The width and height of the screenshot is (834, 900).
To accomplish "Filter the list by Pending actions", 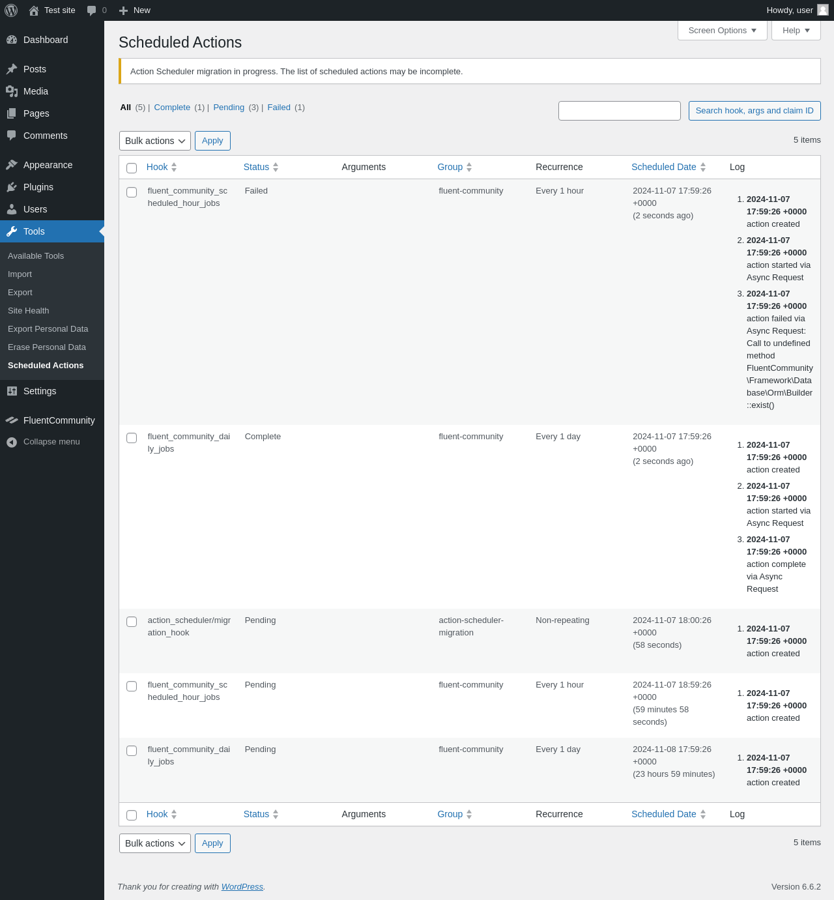I will pos(229,108).
